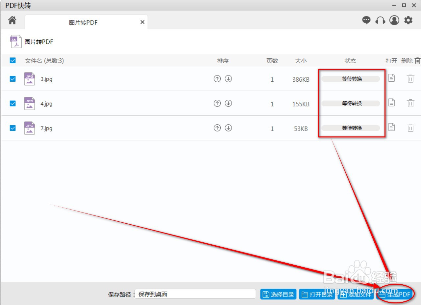Uncheck the checkbox next to 7.jpg
This screenshot has height=305, width=421.
(x=12, y=128)
